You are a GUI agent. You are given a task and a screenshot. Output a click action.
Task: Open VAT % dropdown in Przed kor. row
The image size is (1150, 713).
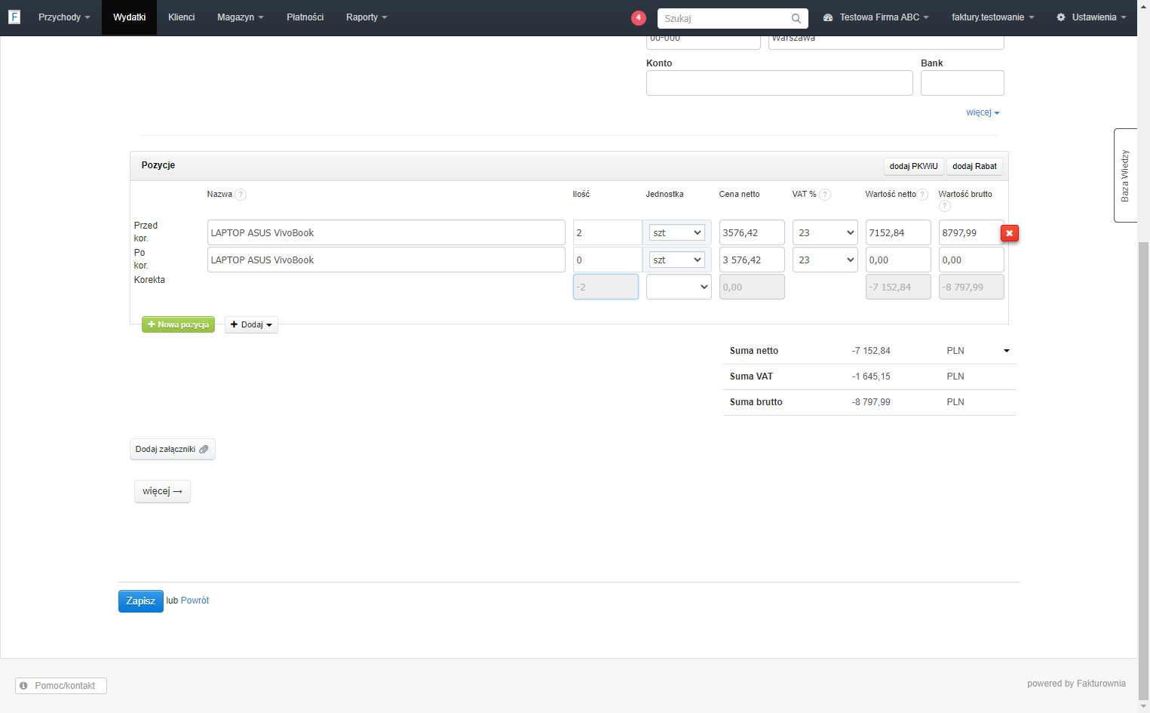click(x=825, y=232)
